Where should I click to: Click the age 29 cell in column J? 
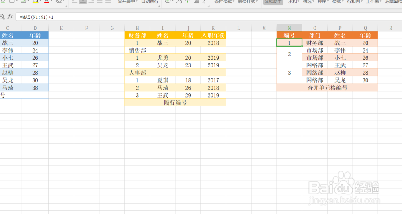pos(188,95)
